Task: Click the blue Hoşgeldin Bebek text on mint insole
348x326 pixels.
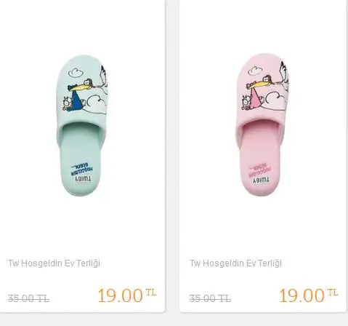Action: (82, 170)
